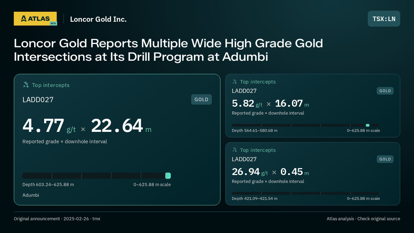Click the 0–625.88 m scale label in the 26.94 g/t card

pos(364,198)
